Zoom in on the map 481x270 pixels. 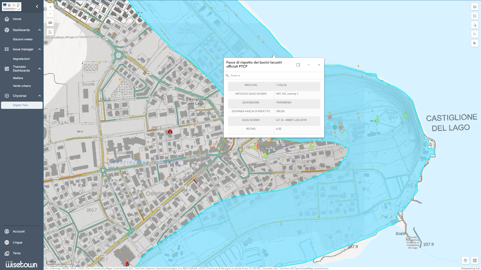click(50, 7)
